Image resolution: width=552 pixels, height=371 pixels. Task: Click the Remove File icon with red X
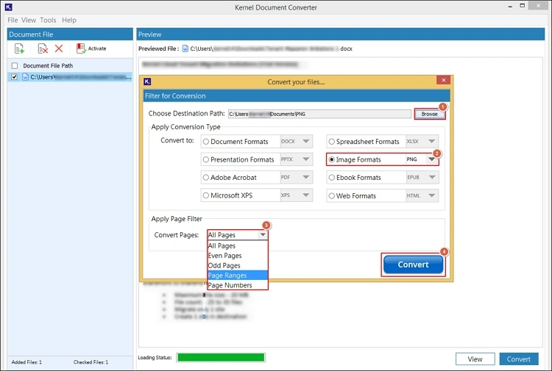point(43,48)
